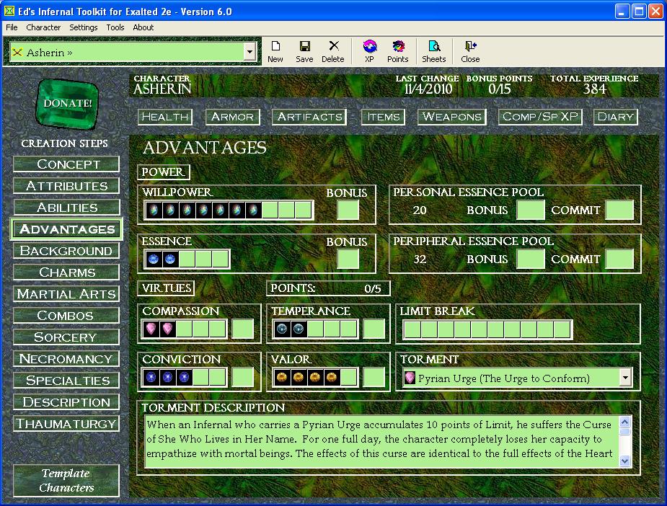Click the Virtues 'POINTS: 0/5' counter
This screenshot has width=667, height=506.
point(327,288)
